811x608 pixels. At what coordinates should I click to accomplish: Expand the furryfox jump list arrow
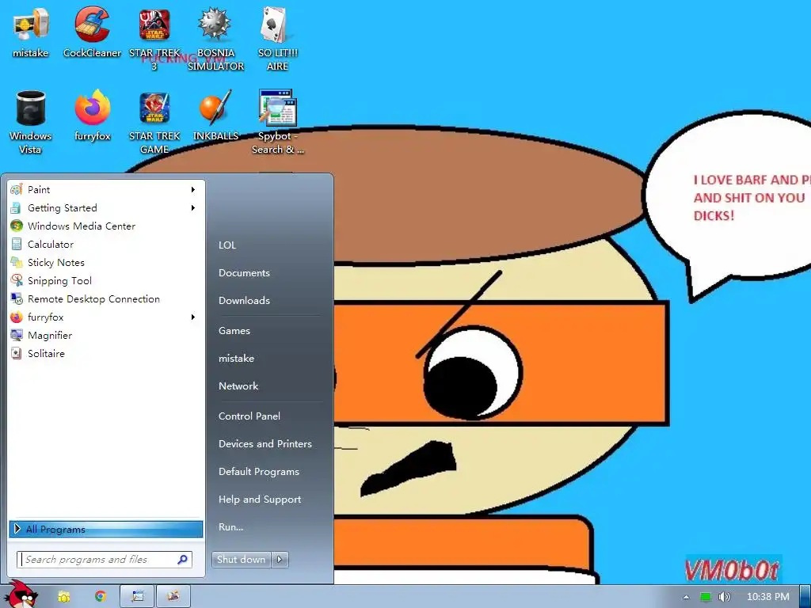coord(193,317)
